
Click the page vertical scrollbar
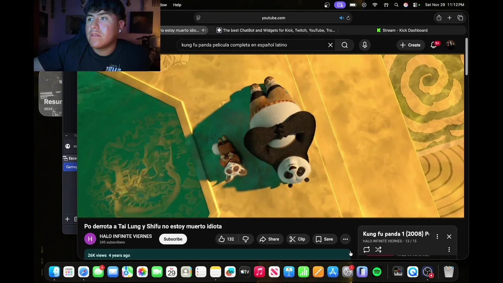(x=466, y=57)
